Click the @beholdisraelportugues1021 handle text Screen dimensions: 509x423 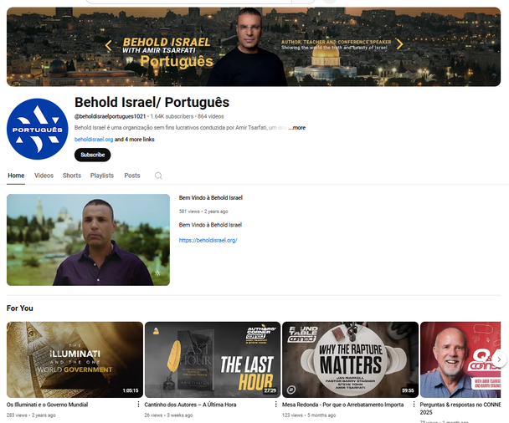tap(110, 116)
